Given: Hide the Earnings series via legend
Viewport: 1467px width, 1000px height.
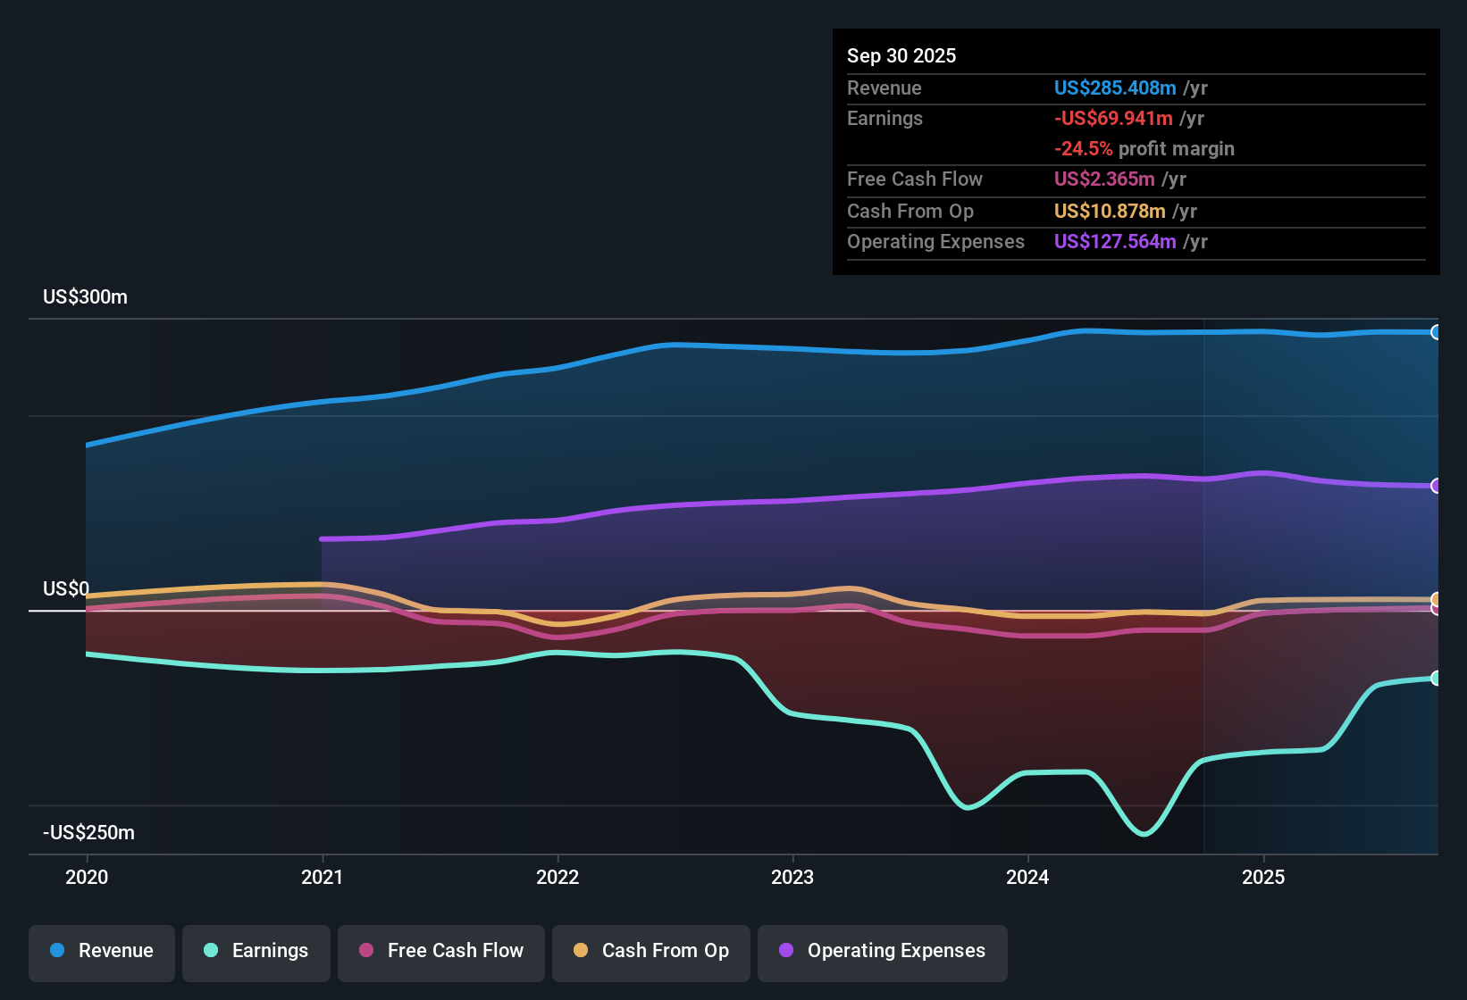Looking at the screenshot, I should click(256, 951).
